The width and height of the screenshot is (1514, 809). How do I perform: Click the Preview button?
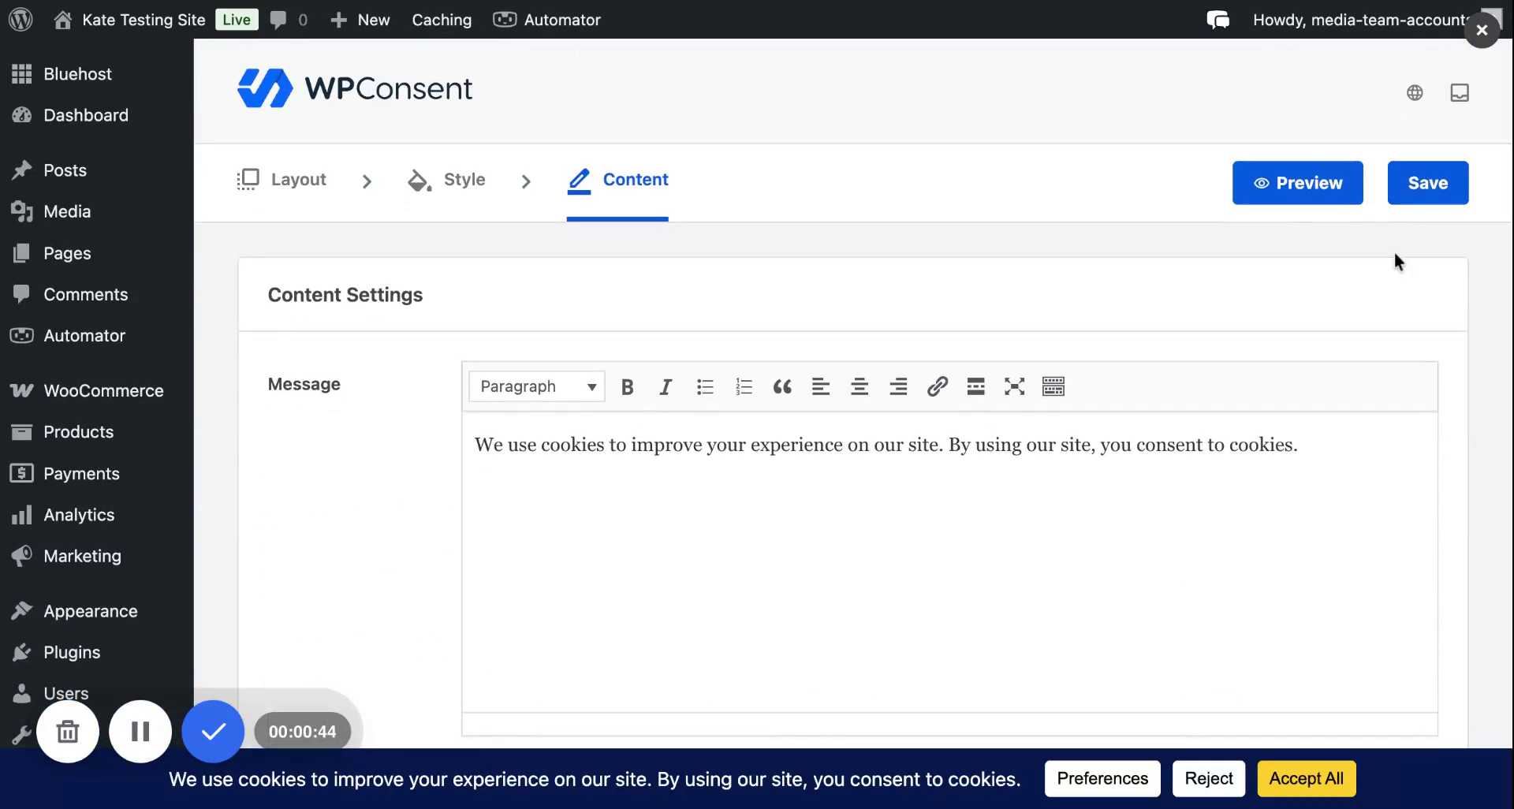click(x=1297, y=182)
